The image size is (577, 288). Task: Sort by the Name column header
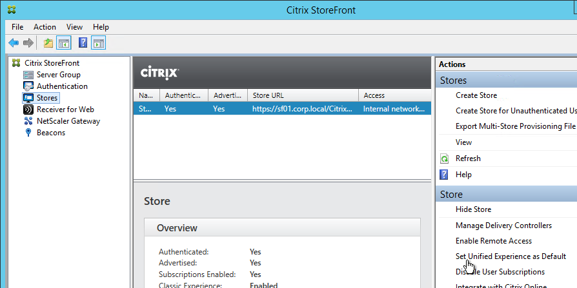[147, 95]
